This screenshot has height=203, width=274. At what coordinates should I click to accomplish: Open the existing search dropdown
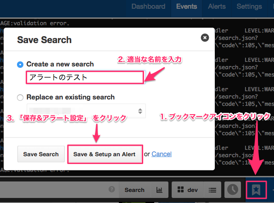tap(86, 111)
